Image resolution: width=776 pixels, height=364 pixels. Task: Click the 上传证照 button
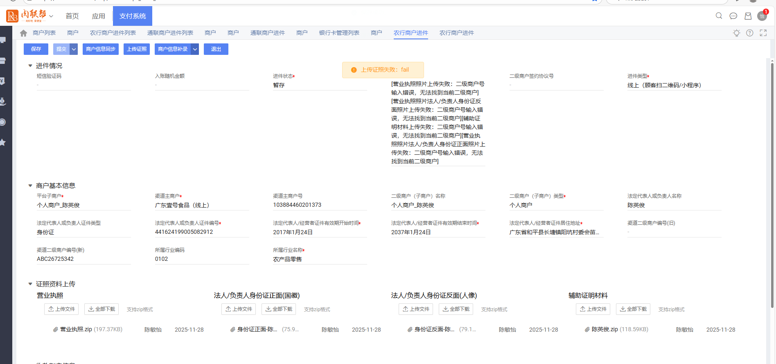136,49
